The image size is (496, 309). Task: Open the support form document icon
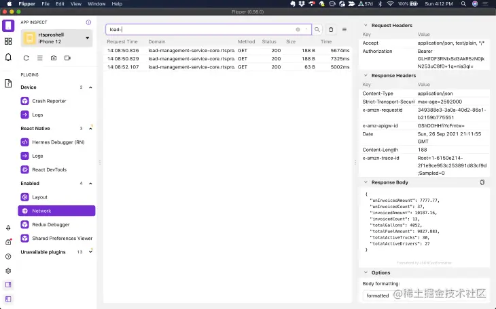(8, 83)
